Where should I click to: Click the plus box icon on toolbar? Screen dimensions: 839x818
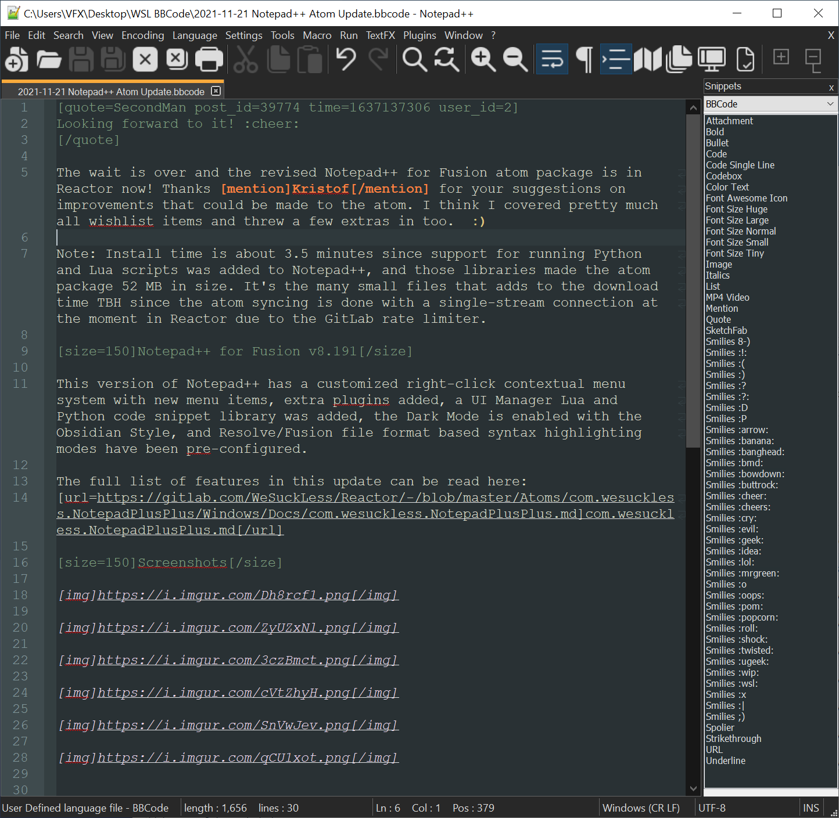[x=781, y=57]
